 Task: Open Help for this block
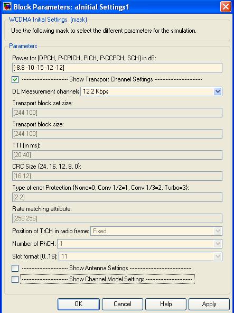166,304
